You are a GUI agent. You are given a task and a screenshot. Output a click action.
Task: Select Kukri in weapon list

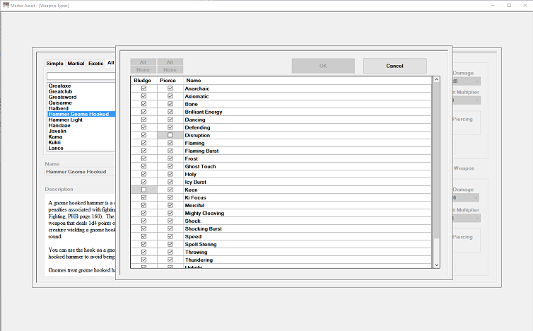[81, 143]
